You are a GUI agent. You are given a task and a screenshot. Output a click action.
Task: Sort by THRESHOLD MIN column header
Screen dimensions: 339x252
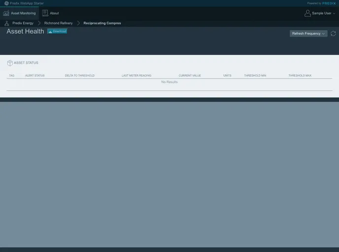[x=255, y=76]
